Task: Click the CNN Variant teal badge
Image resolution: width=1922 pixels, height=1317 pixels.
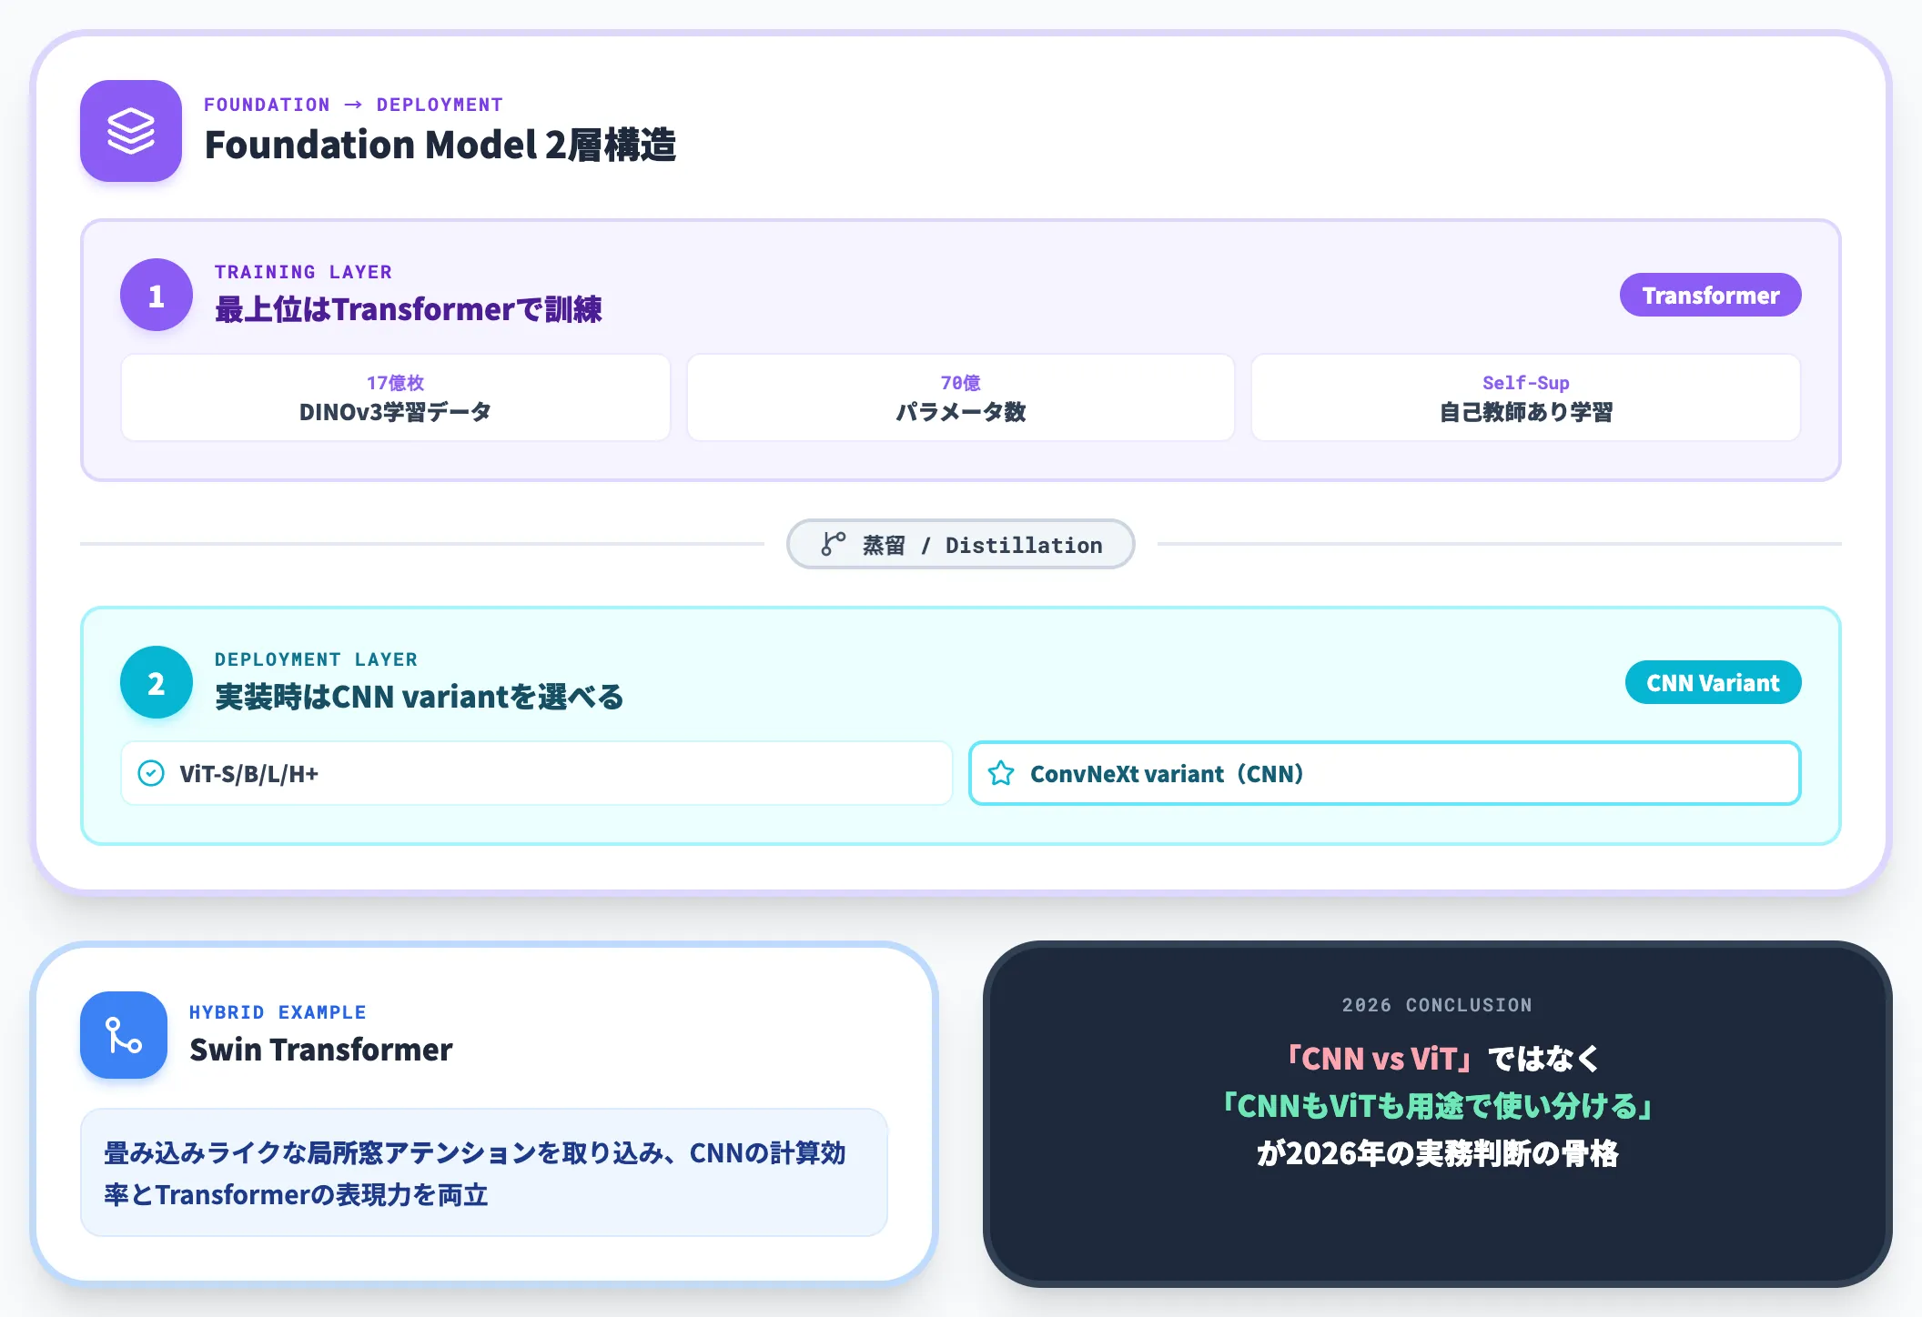Action: point(1713,683)
